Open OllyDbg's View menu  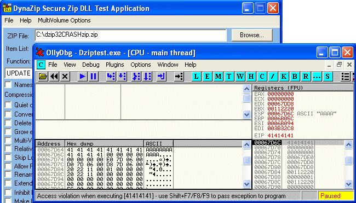pyautogui.click(x=70, y=65)
